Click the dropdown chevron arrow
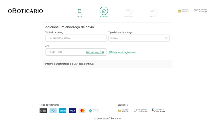Image resolution: width=217 pixels, height=123 pixels. point(166,38)
